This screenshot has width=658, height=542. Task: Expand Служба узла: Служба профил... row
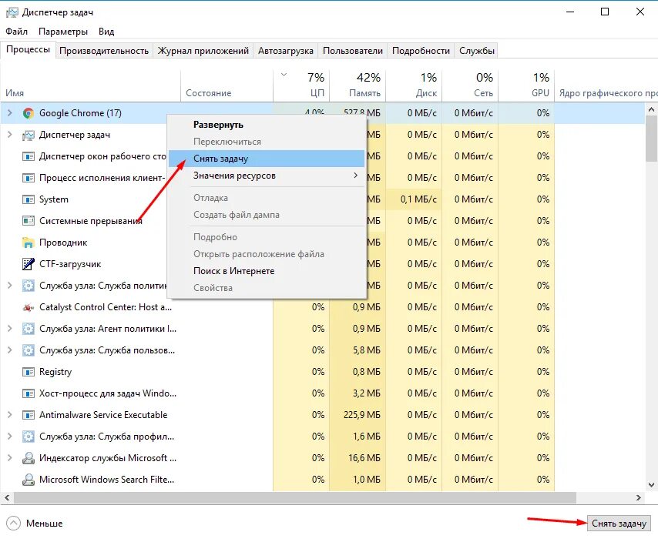pos(10,437)
